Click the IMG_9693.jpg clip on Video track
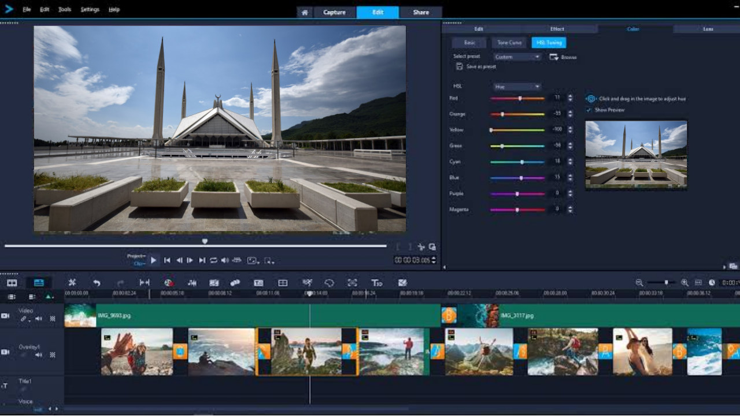 [253, 315]
